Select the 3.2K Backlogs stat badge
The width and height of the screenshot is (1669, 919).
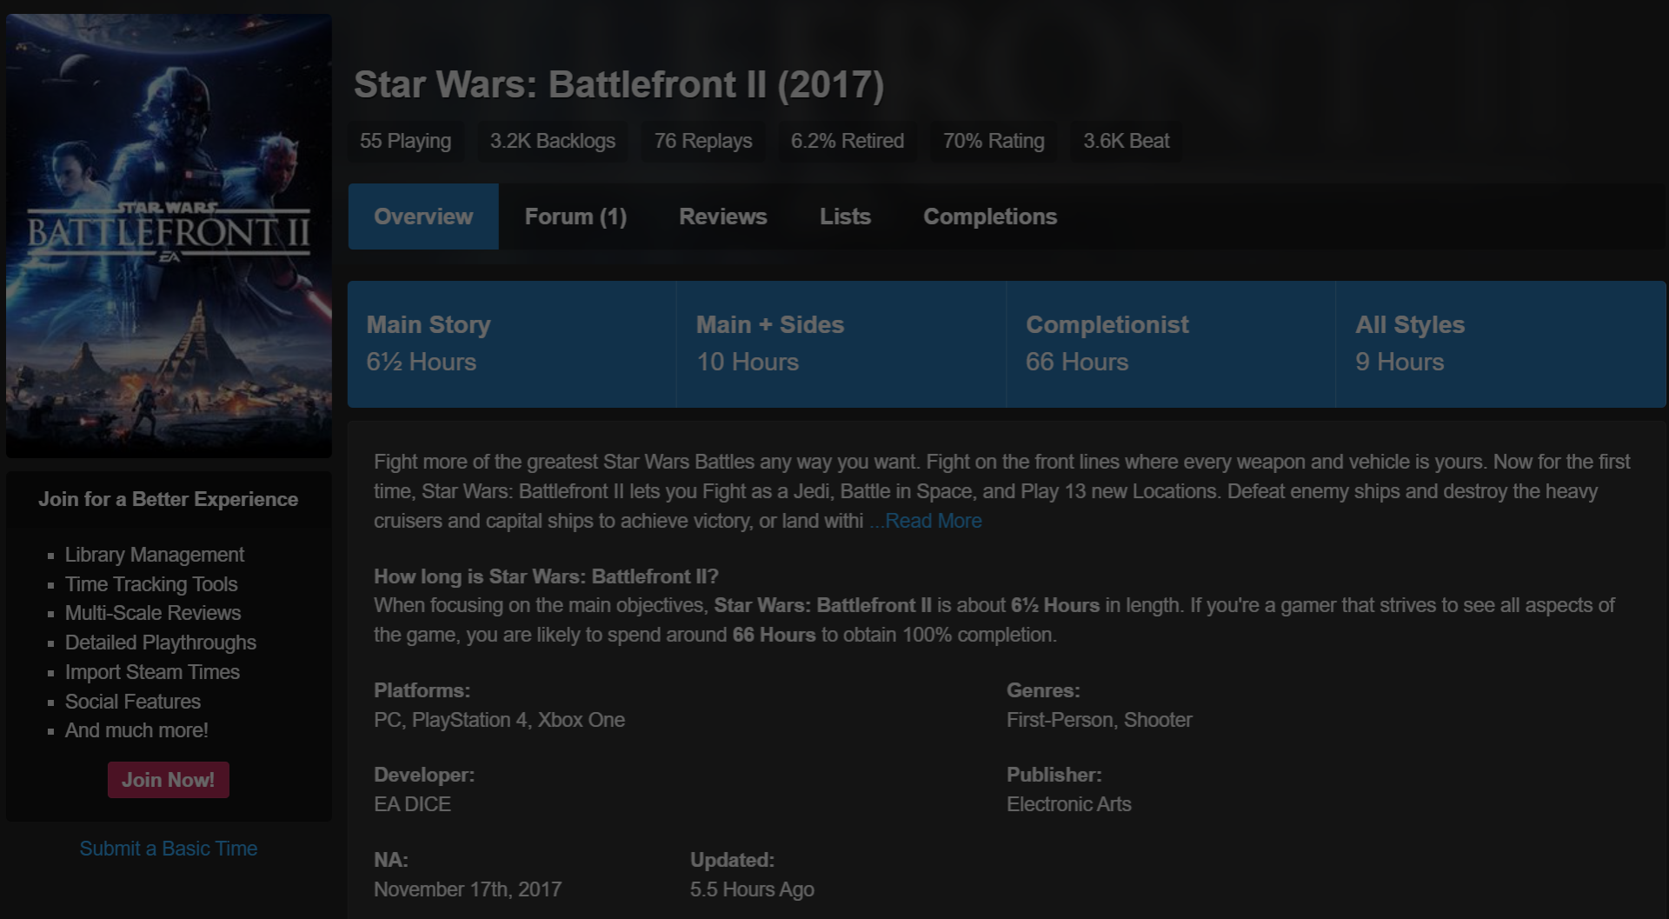click(x=553, y=141)
